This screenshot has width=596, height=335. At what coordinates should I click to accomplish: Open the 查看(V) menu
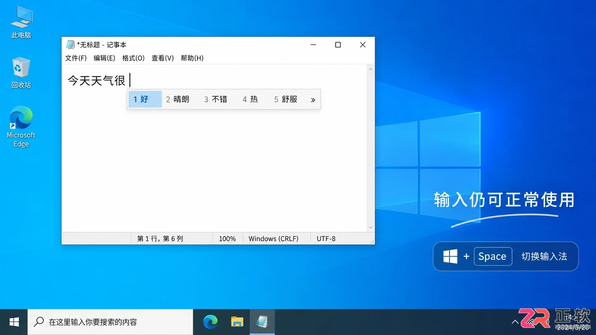[x=163, y=58]
